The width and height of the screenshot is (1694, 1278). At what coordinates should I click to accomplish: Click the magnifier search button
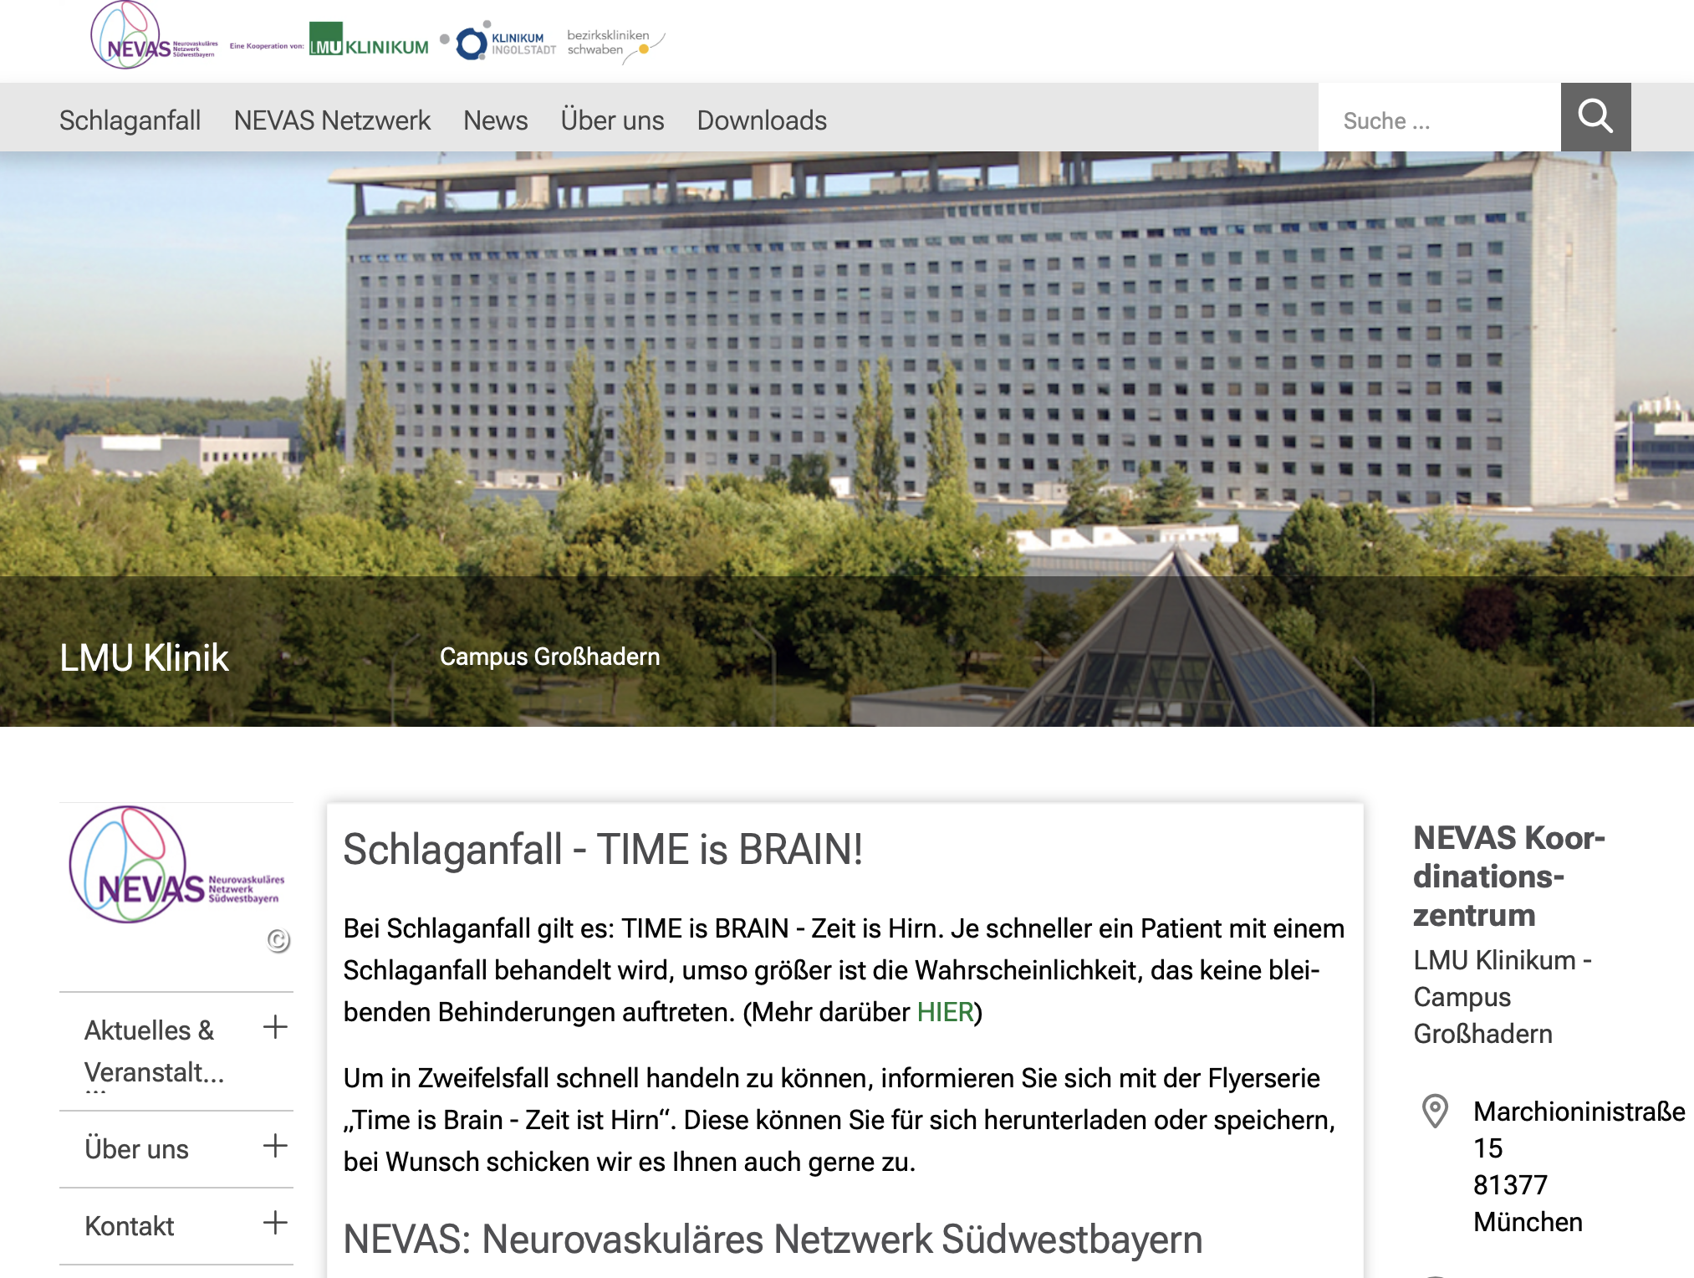(1595, 117)
